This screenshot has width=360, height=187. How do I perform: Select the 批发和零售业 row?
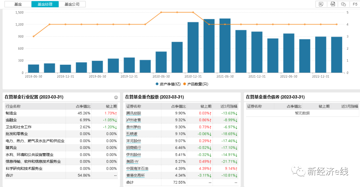61,134
